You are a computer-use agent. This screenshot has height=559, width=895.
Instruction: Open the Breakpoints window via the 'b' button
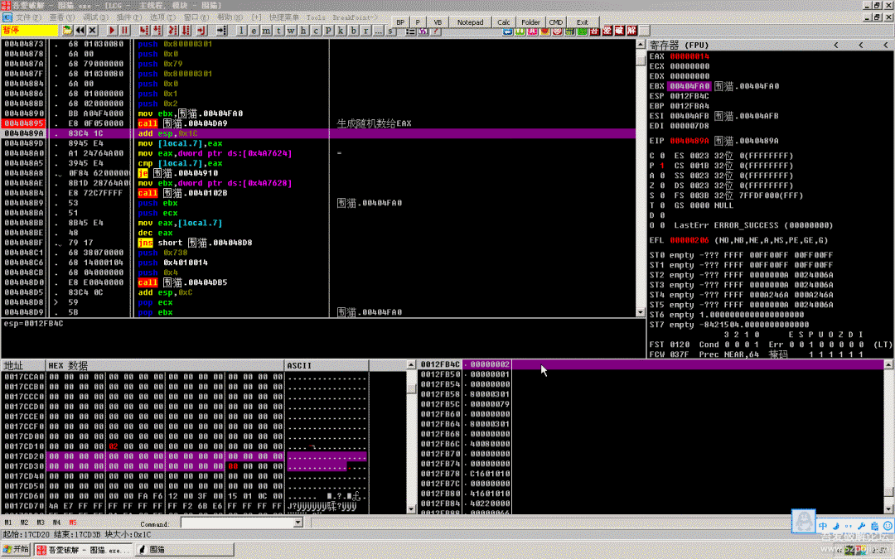coord(353,31)
